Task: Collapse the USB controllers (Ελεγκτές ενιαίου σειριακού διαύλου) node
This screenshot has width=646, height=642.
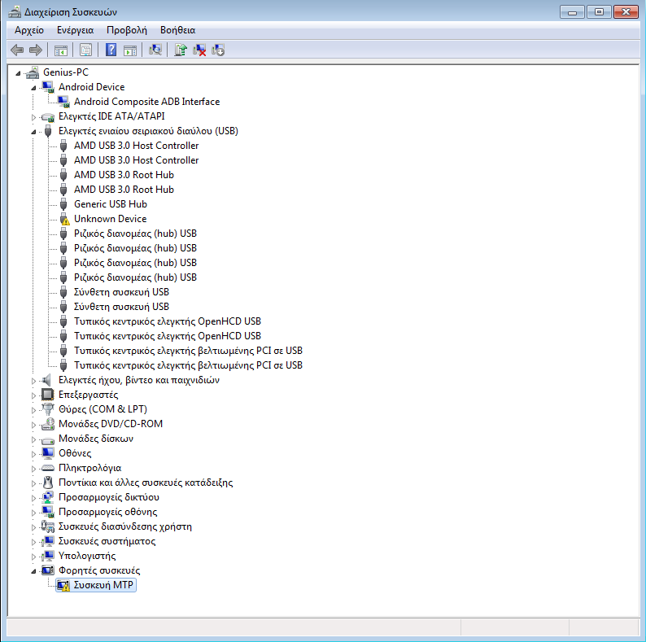Action: (x=33, y=131)
